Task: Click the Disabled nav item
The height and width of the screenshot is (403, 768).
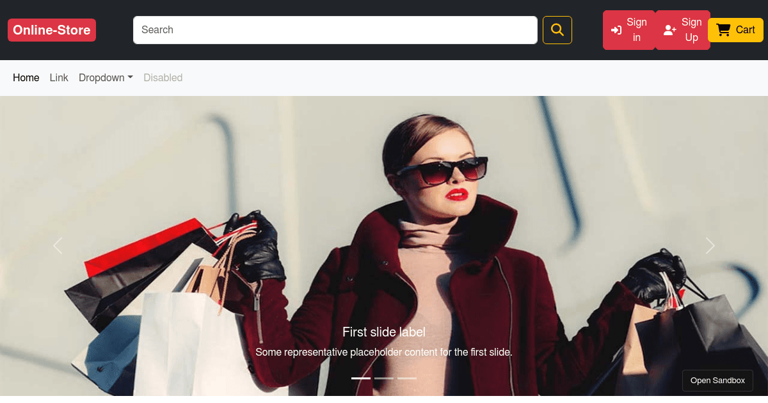Action: 163,77
